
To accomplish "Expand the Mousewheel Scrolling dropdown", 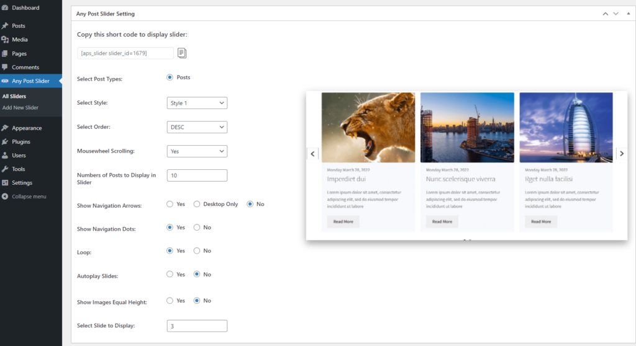I will coord(197,151).
